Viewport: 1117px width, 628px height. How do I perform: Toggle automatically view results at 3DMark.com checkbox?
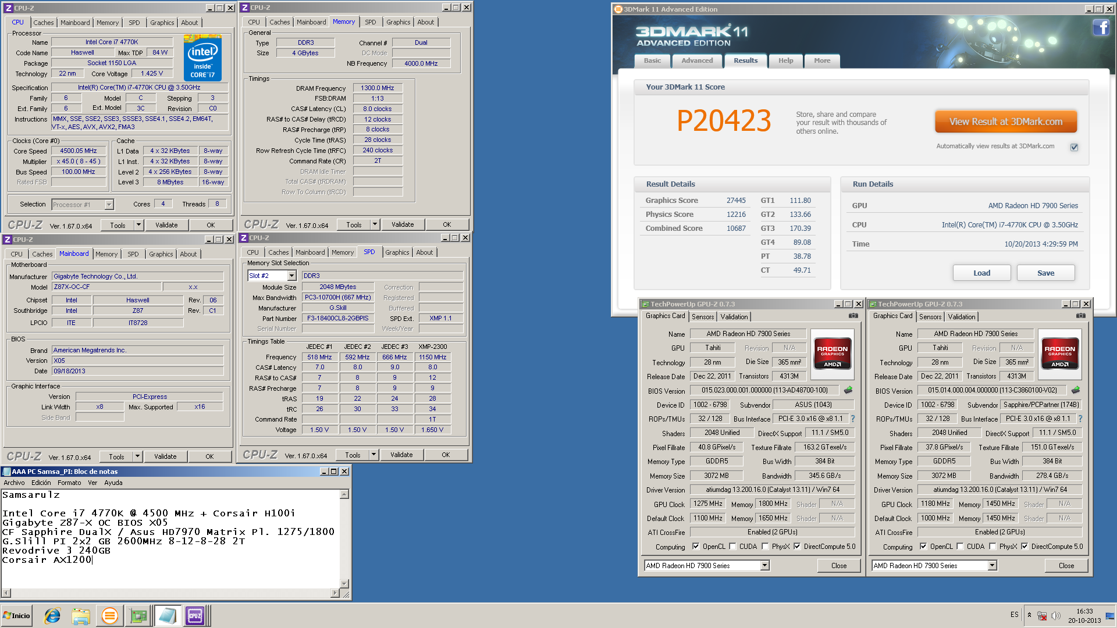click(x=1074, y=147)
